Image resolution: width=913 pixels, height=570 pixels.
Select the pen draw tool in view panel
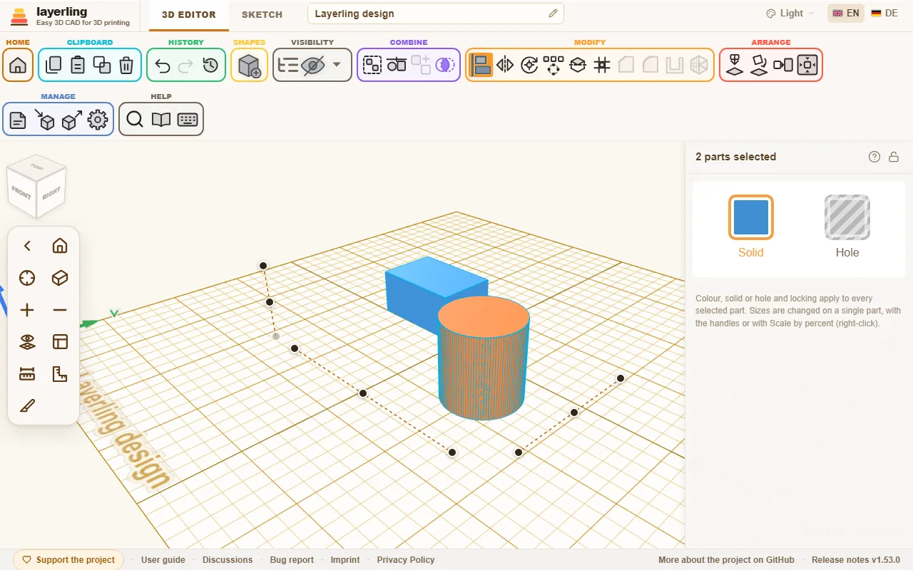click(27, 406)
